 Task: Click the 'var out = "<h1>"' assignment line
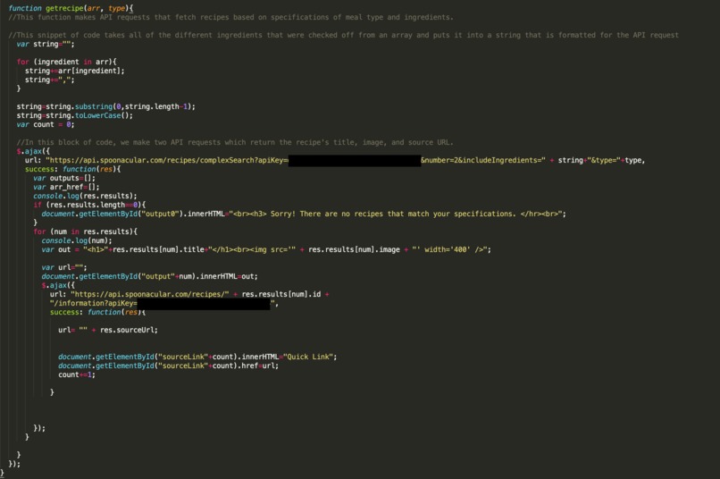[266, 250]
